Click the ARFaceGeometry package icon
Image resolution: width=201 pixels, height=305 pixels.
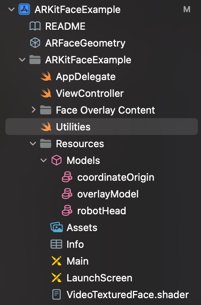pos(35,43)
